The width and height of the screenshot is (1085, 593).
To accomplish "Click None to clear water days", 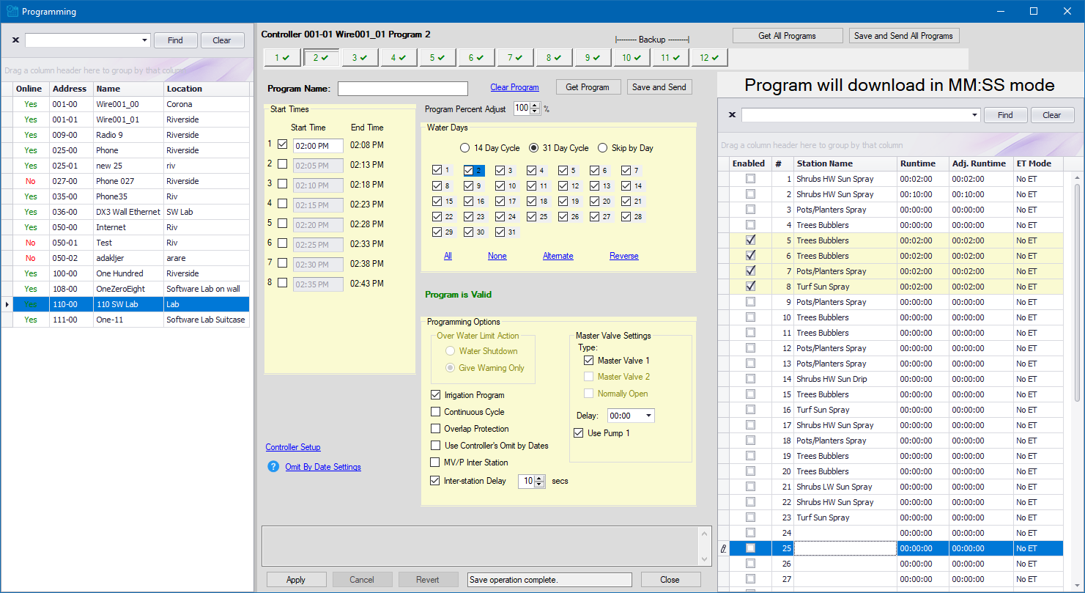I will pos(497,256).
